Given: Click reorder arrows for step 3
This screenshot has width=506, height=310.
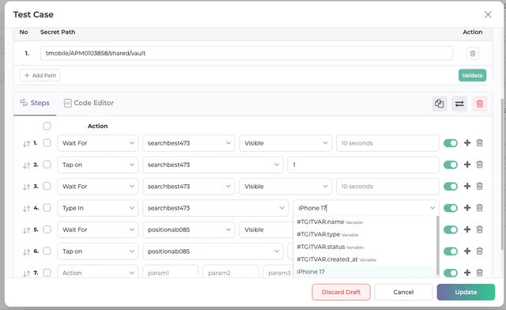Looking at the screenshot, I should (x=26, y=187).
